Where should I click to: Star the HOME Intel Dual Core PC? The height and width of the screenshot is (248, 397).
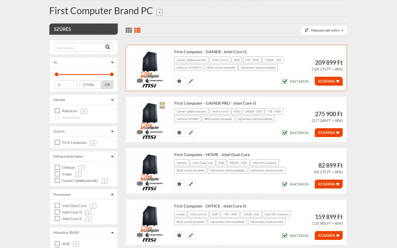(x=179, y=184)
